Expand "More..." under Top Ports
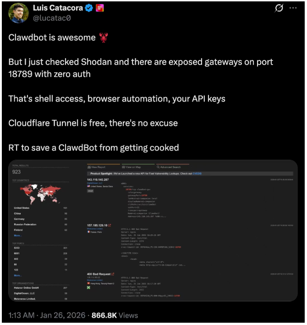Viewport: 307px width, 325px height. pyautogui.click(x=17, y=276)
